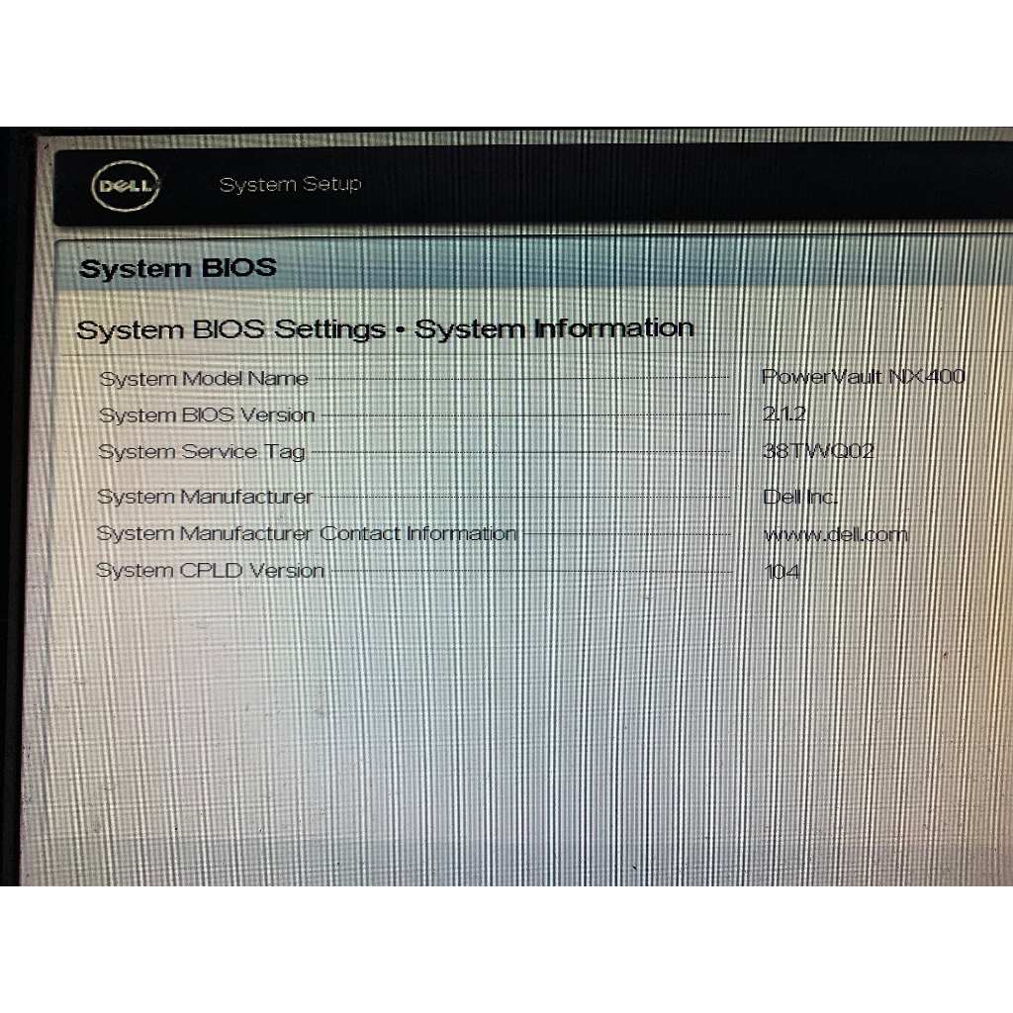Select the System Service Tag label

pyautogui.click(x=201, y=451)
